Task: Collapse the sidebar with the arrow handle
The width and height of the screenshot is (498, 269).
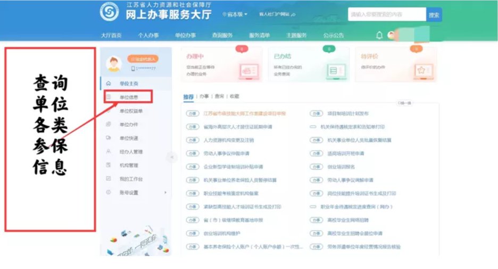Action: pos(171,157)
